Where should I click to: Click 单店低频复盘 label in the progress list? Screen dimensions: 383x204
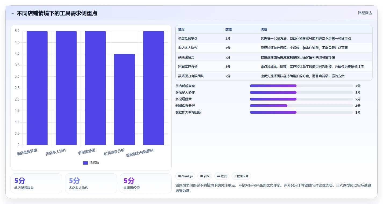tap(185, 86)
